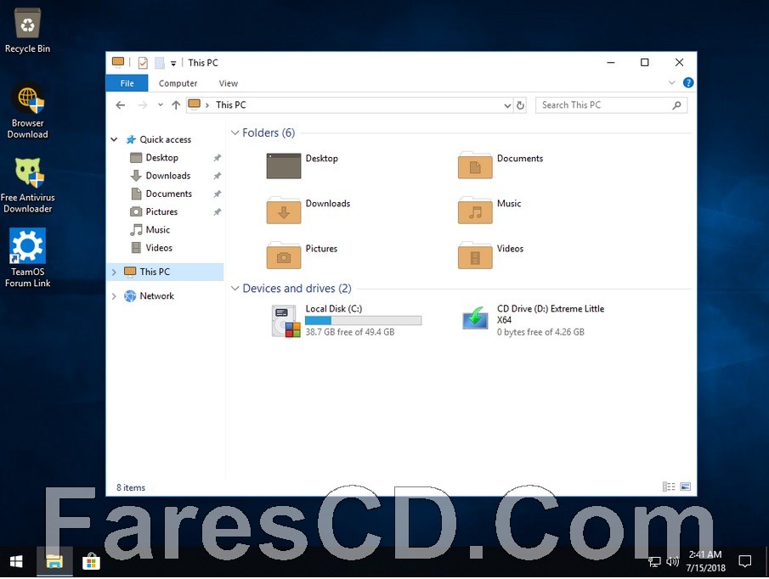Open the Windows Start menu
Screen dimensions: 769x579
[15, 562]
